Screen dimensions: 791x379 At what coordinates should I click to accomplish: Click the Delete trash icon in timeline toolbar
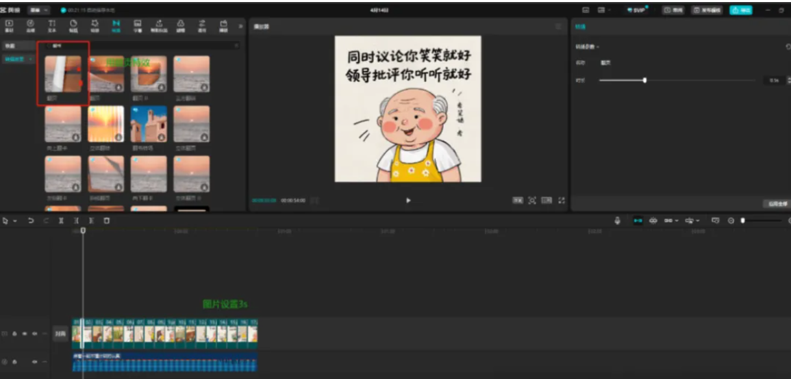(106, 221)
